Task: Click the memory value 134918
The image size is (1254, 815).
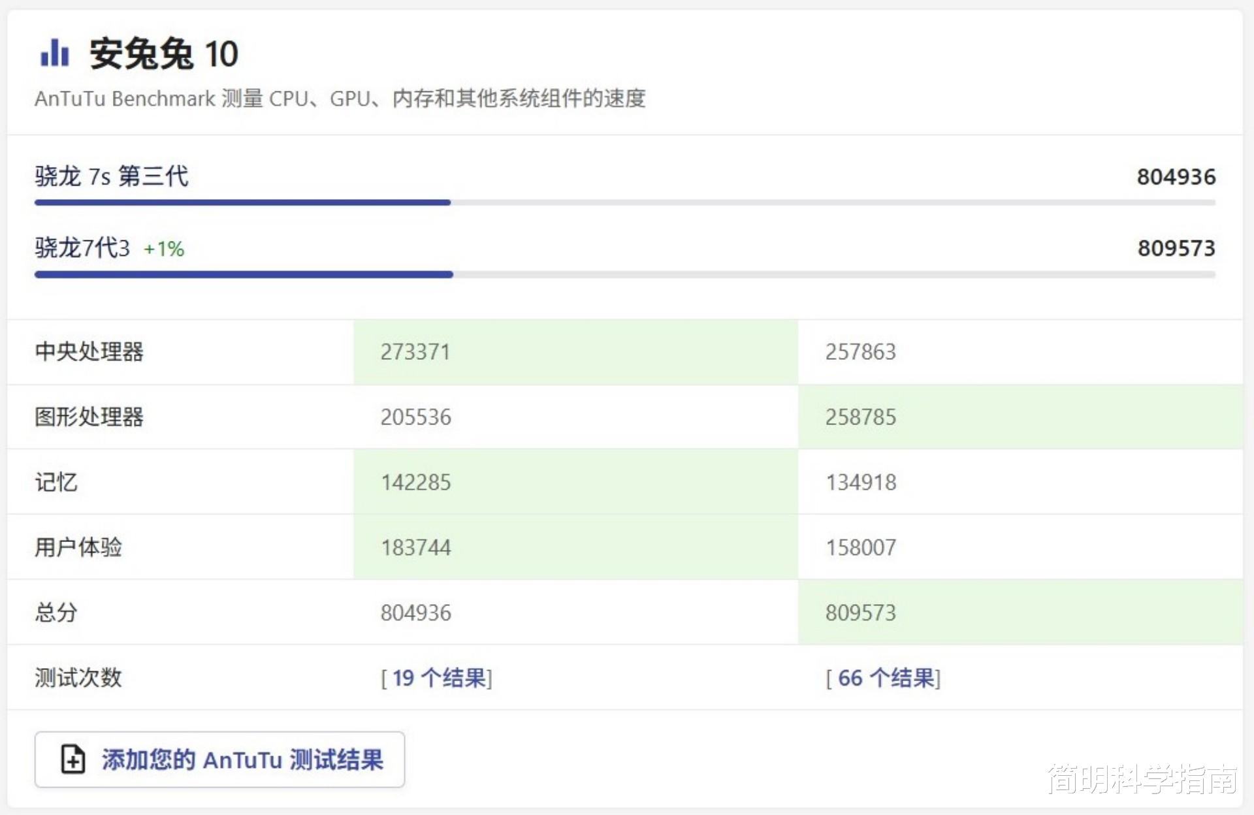Action: (x=861, y=482)
